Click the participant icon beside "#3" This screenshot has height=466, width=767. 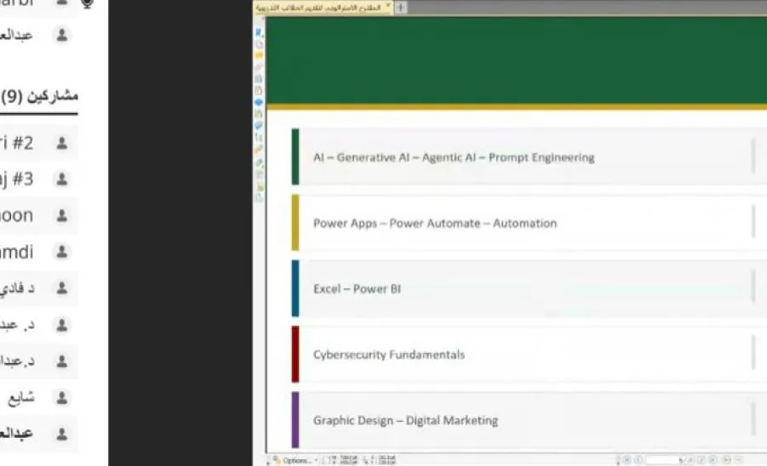[x=62, y=179]
